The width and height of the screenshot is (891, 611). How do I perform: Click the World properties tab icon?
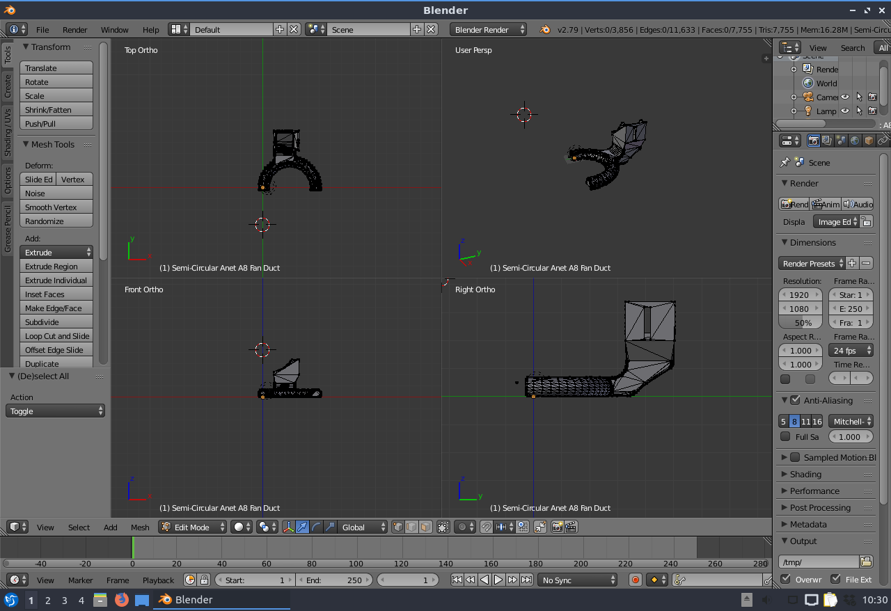(855, 141)
